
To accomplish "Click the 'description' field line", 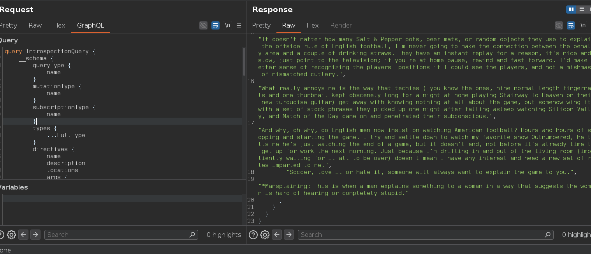I will coord(66,163).
